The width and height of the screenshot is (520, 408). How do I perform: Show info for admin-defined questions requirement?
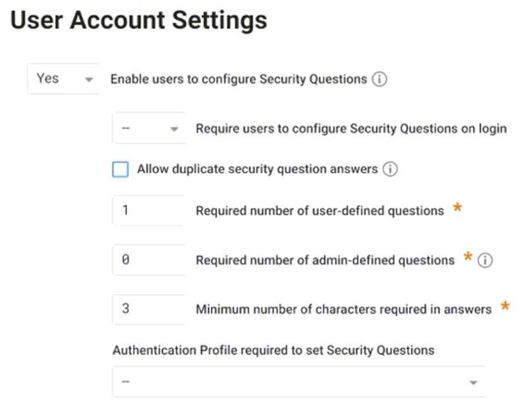[485, 260]
